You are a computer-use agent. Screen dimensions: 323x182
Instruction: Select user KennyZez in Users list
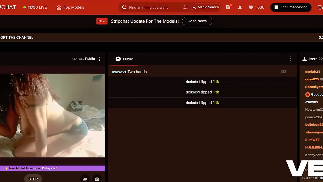tap(313, 155)
